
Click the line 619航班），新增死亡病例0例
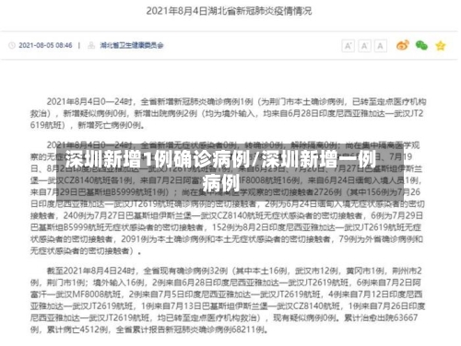coord(88,125)
